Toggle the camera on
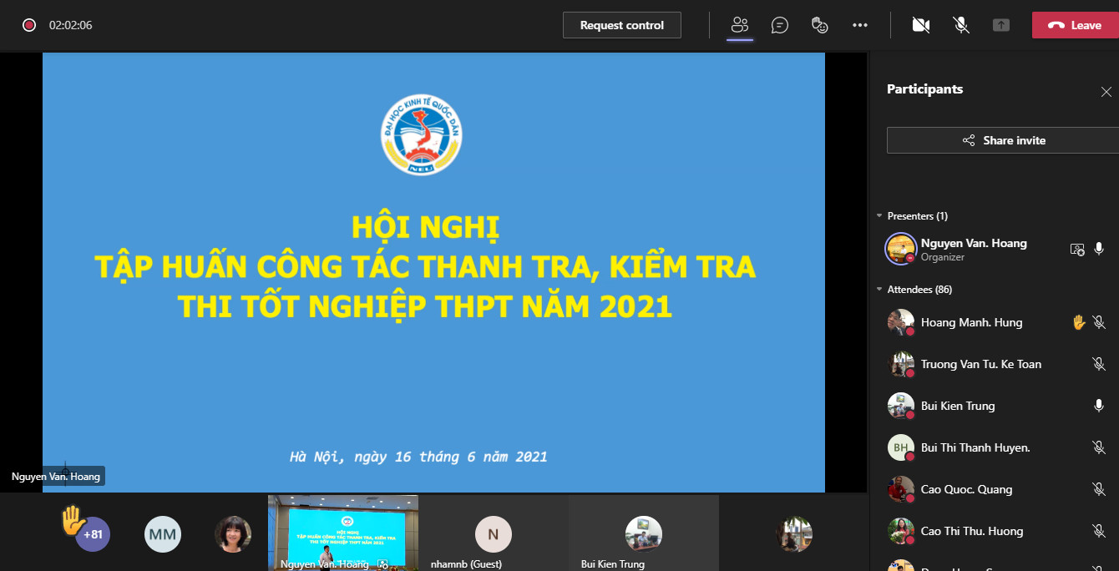1119x571 pixels. [921, 25]
